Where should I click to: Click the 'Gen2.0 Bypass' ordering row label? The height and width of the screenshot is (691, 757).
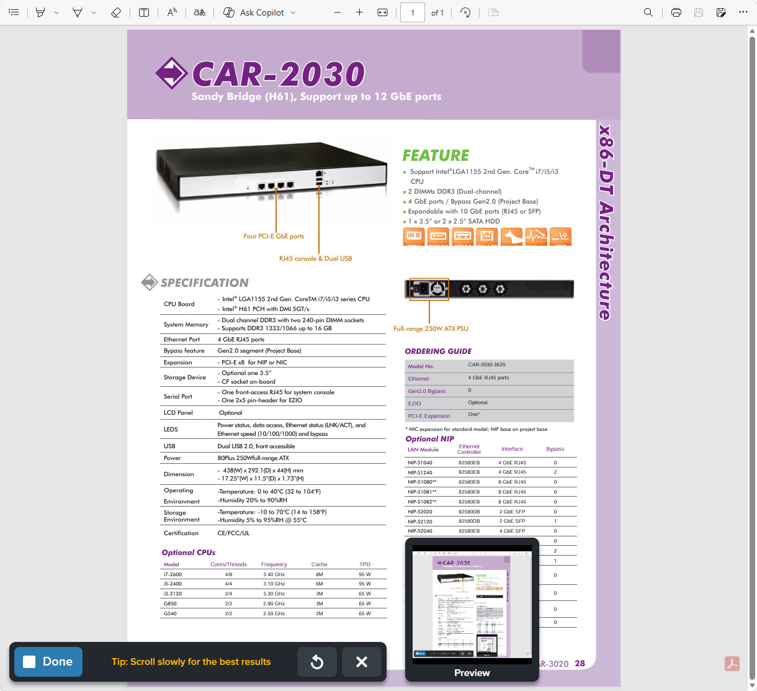coord(427,391)
